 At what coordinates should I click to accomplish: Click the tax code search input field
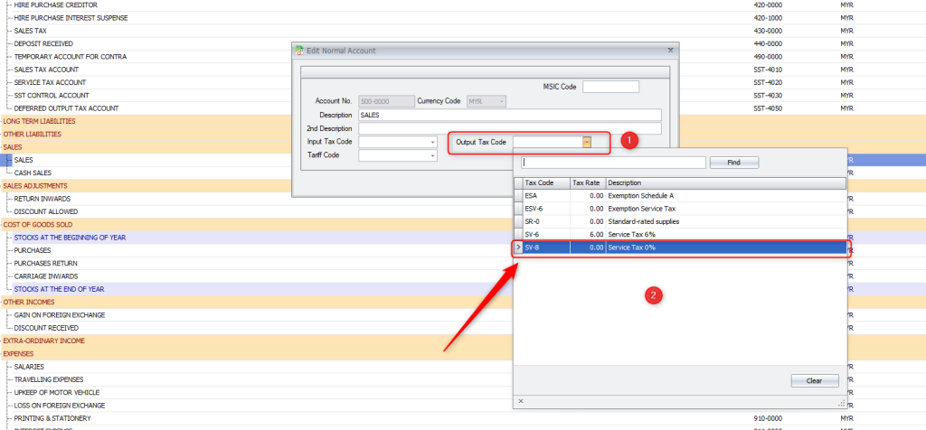click(x=613, y=163)
